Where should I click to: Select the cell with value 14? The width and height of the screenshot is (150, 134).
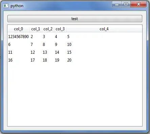click(x=60, y=52)
